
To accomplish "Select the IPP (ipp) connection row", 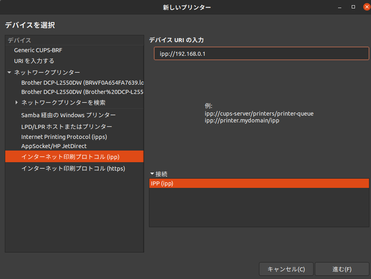I will coord(259,183).
